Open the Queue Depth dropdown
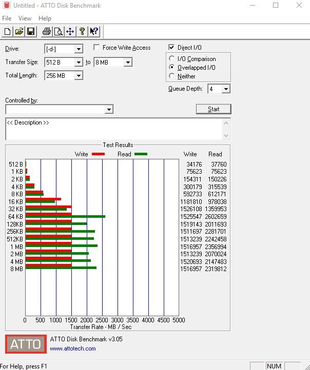 click(226, 89)
